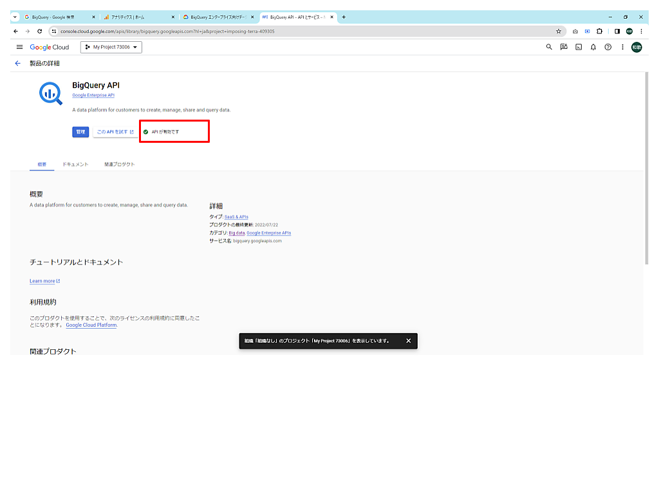The image size is (659, 494).
Task: Click the この API を試す button
Action: pyautogui.click(x=115, y=132)
